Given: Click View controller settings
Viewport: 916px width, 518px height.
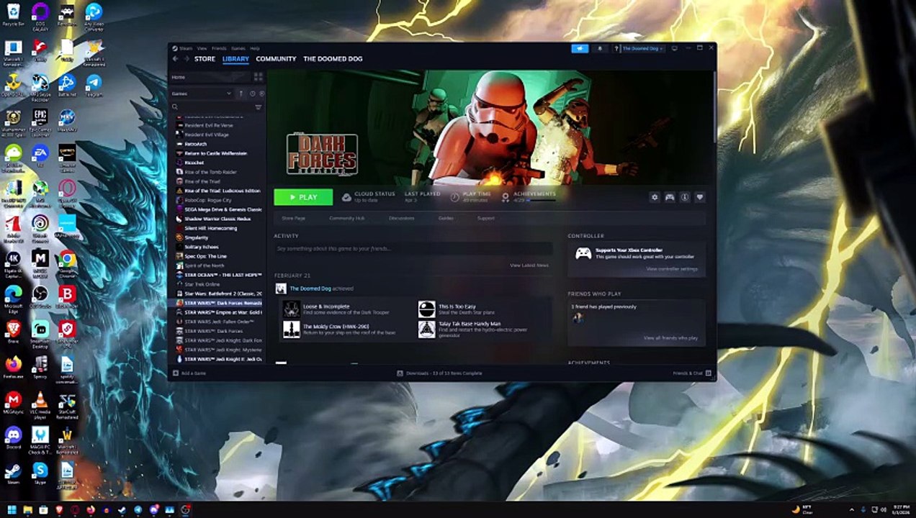Looking at the screenshot, I should 672,269.
